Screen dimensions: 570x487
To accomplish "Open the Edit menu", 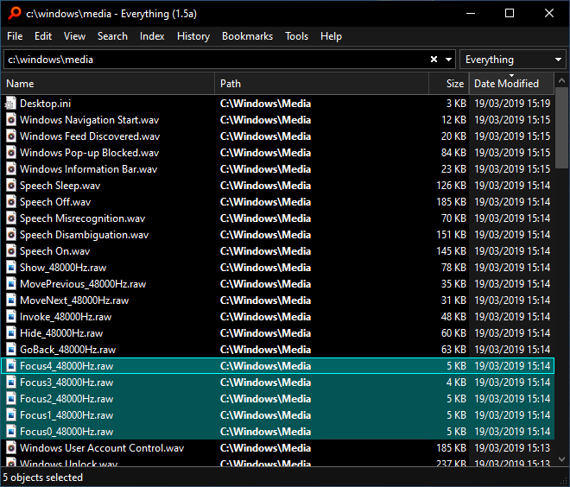I will [x=43, y=36].
